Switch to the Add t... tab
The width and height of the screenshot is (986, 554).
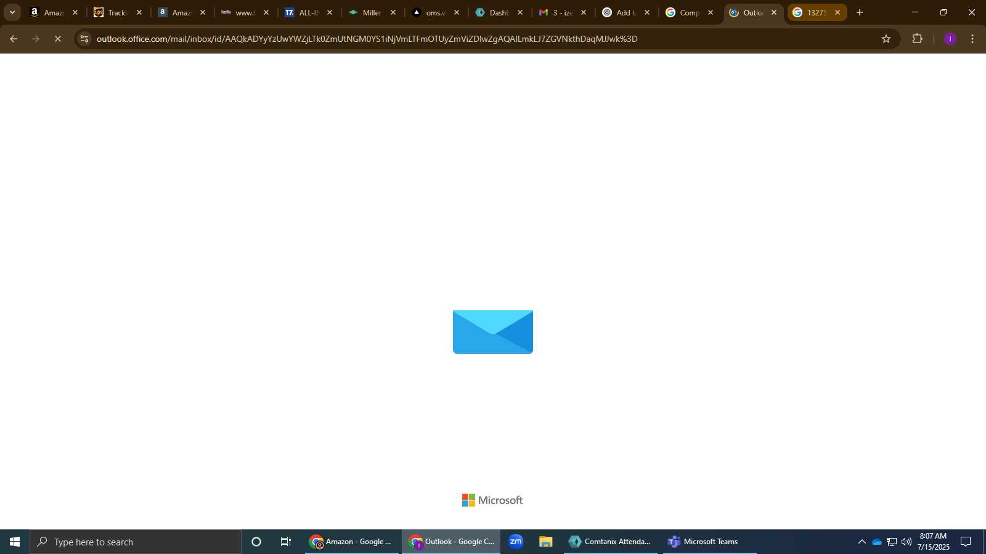click(x=625, y=12)
